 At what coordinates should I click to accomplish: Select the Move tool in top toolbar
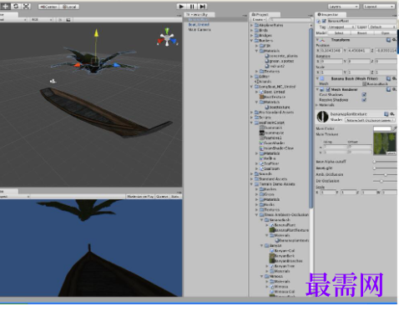(x=5, y=6)
